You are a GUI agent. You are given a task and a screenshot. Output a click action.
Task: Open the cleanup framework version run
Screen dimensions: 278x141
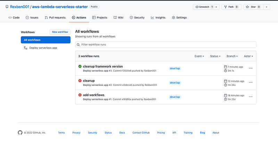coord(103,67)
